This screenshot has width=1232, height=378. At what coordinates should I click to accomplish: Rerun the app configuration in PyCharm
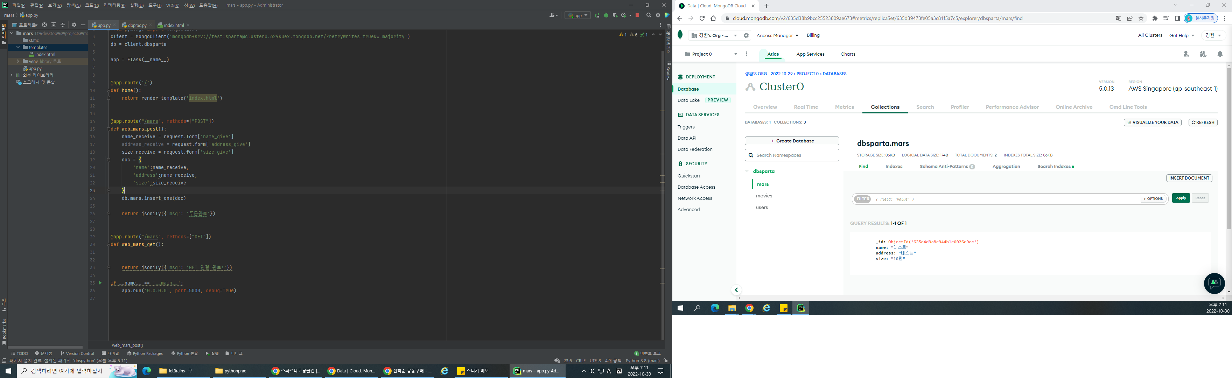(597, 15)
